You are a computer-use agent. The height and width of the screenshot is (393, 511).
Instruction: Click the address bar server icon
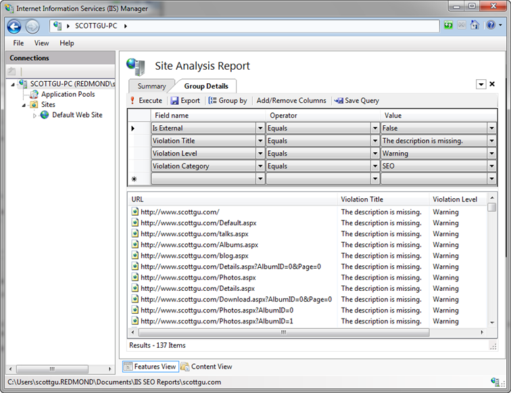57,26
